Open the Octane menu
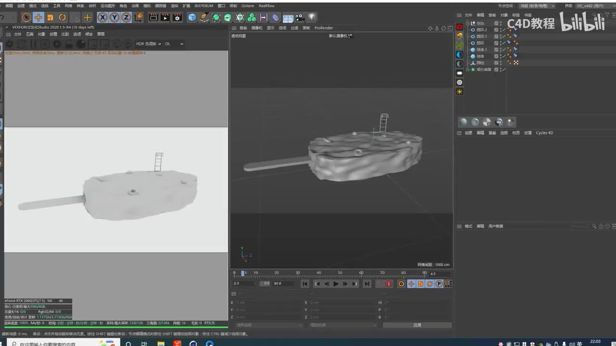 247,6
